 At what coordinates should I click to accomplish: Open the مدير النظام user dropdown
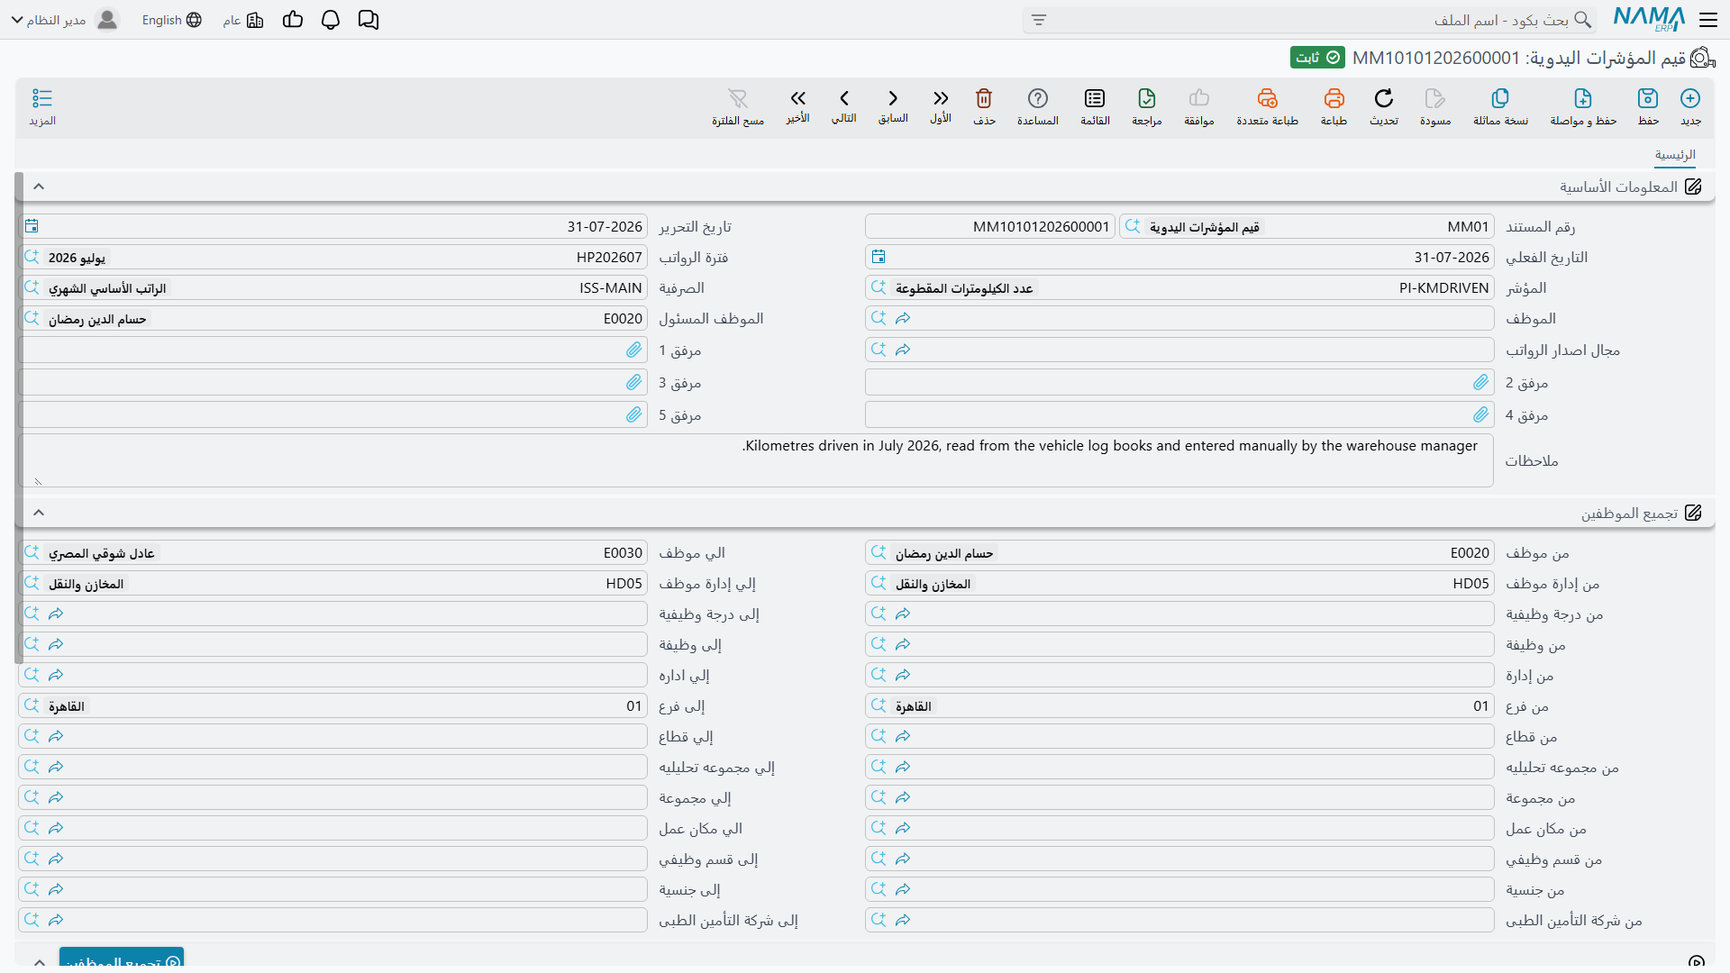[x=65, y=20]
